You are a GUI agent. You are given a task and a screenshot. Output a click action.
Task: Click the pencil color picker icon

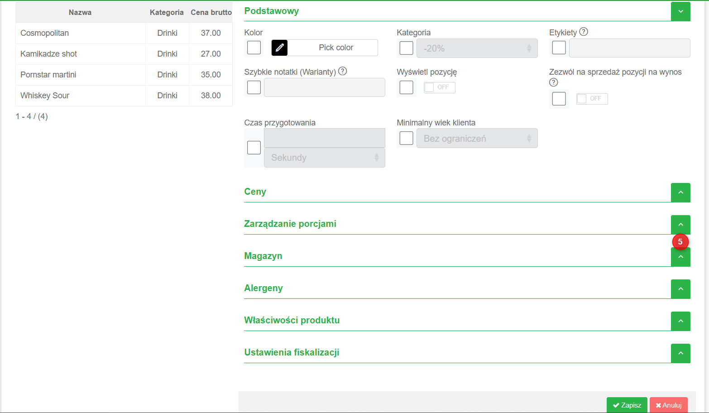[279, 48]
